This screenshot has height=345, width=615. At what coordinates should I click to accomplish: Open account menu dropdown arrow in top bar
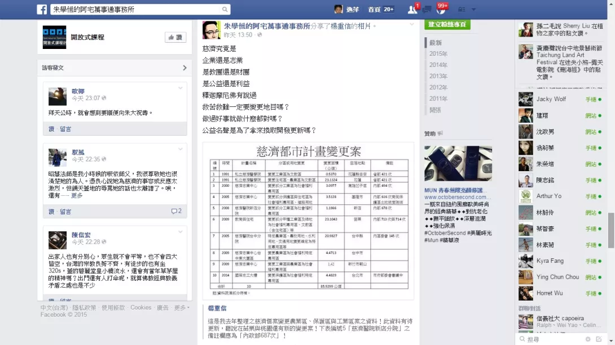pos(473,10)
